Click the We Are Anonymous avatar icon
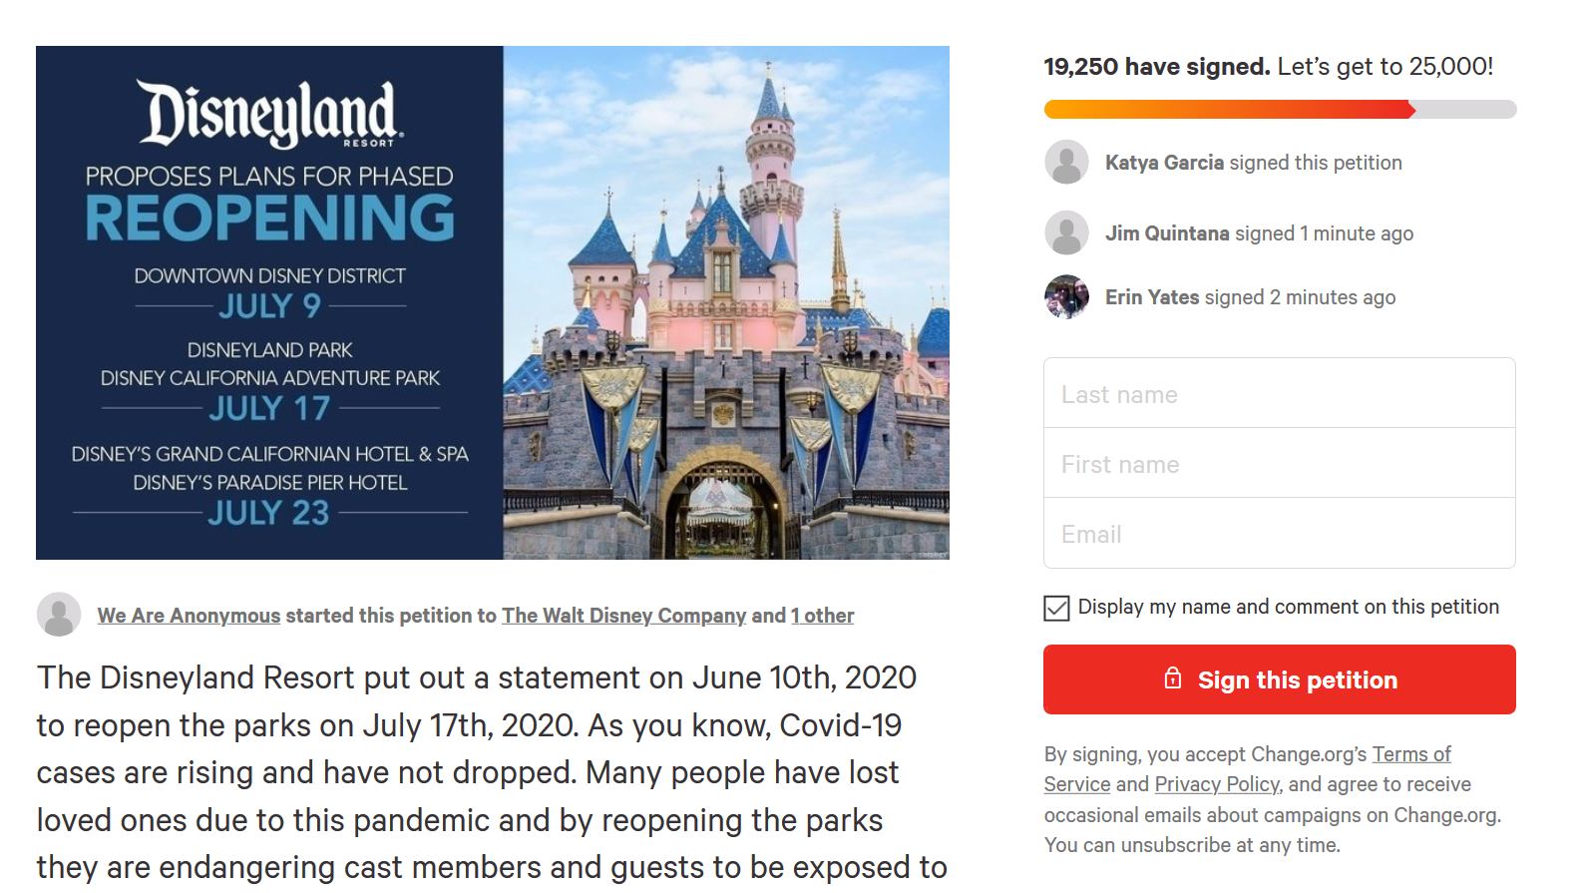 click(59, 615)
